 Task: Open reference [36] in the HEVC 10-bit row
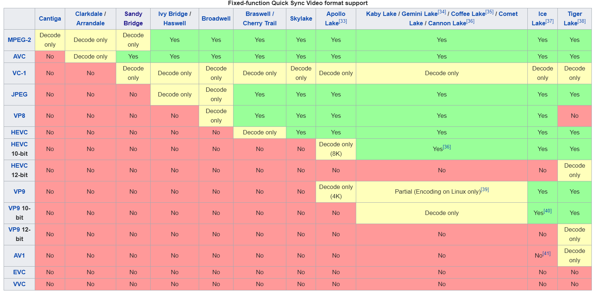pyautogui.click(x=447, y=147)
